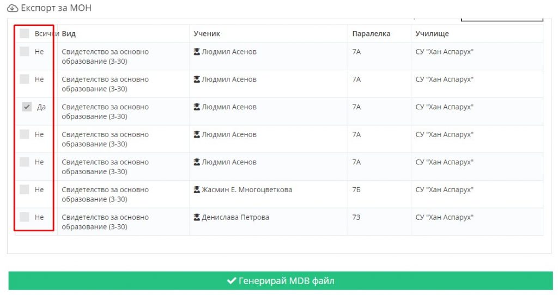
Task: Open student Жасмин Е. Многоцветкова
Action: pos(247,190)
